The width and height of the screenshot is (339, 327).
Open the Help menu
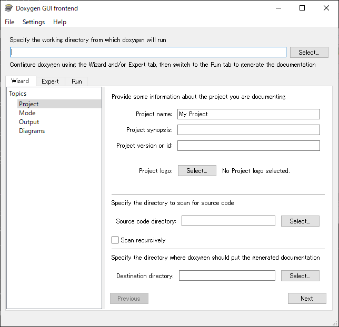coord(59,22)
